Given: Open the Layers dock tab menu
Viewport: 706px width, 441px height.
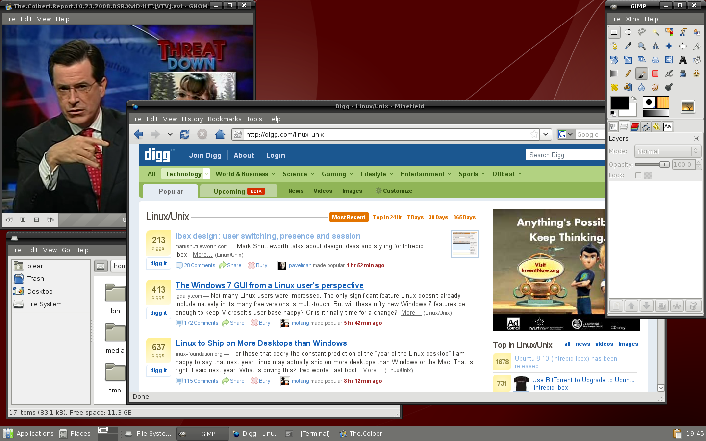Looking at the screenshot, I should click(x=696, y=139).
